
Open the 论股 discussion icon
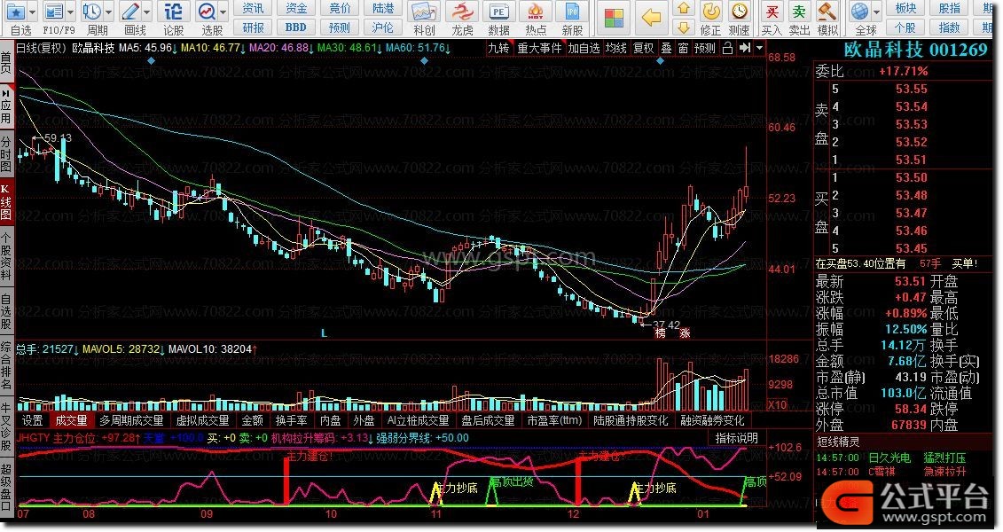[x=173, y=12]
